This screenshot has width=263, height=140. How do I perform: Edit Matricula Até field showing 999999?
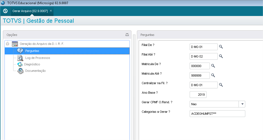(x=199, y=75)
